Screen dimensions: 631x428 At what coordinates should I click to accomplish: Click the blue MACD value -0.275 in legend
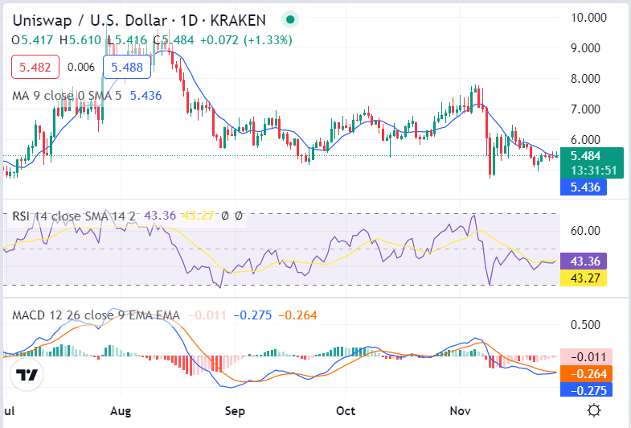pyautogui.click(x=252, y=315)
